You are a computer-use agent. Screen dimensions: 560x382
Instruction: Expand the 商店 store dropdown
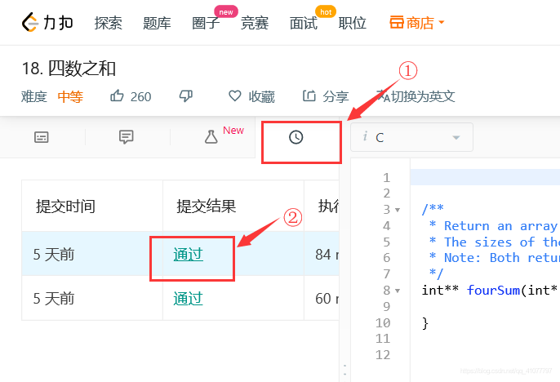(417, 23)
